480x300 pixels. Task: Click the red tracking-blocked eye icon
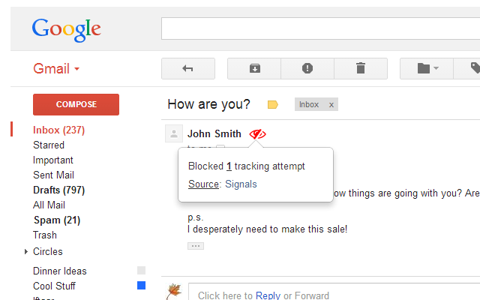click(257, 134)
